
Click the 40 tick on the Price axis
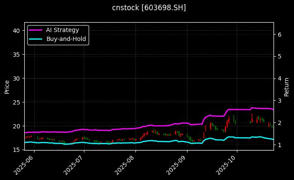17,31
